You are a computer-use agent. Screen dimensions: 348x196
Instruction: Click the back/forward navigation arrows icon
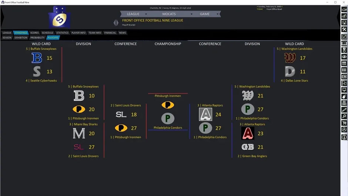116,23
